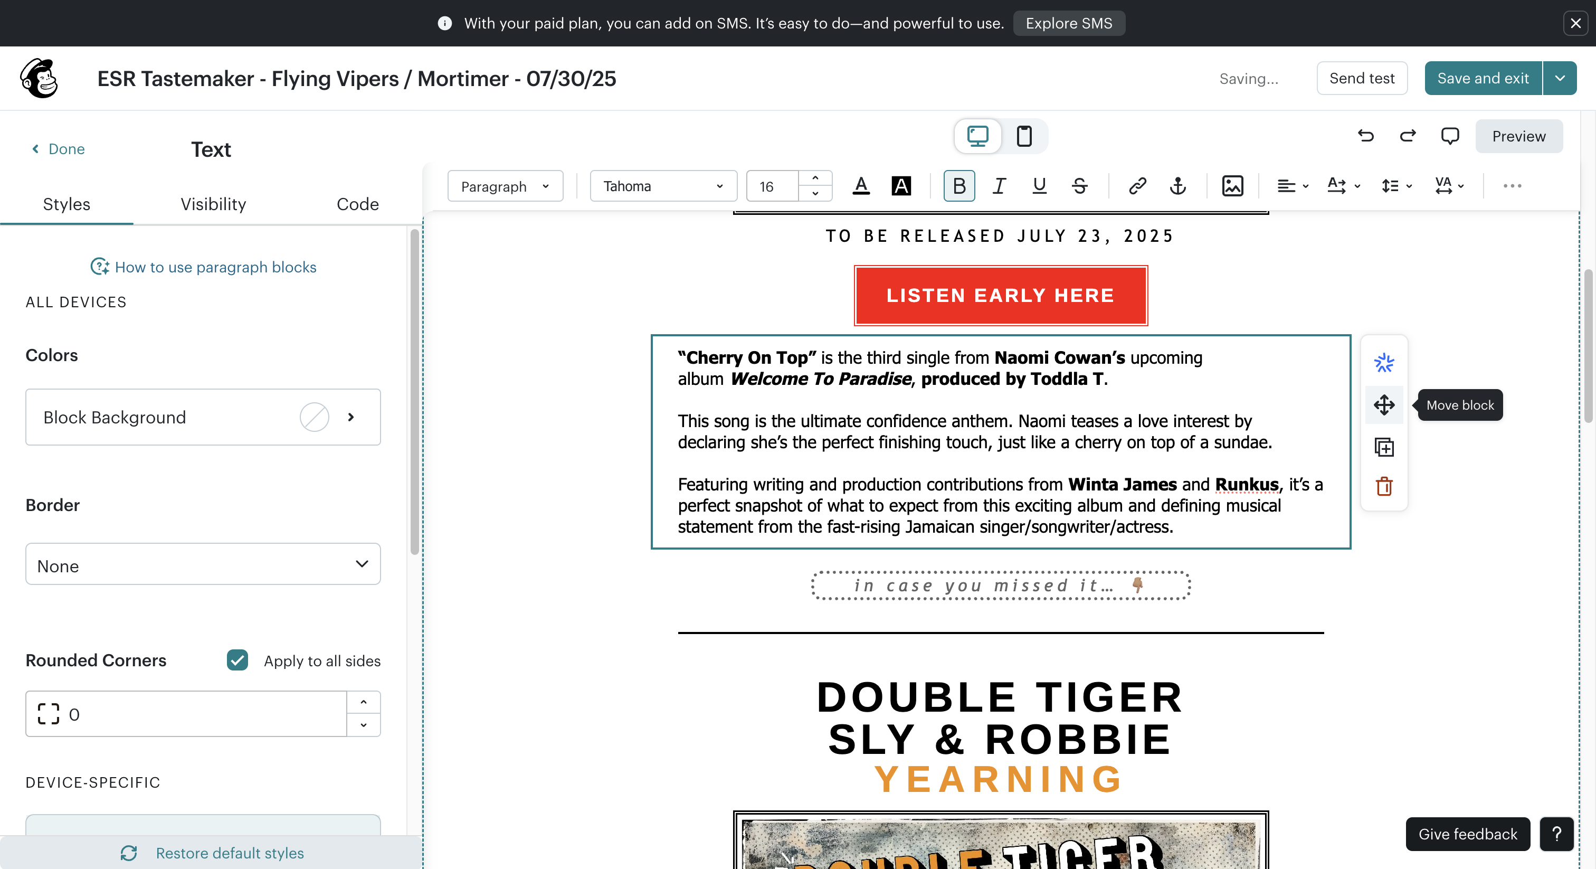Dismiss the SMS banner with X
Image resolution: width=1596 pixels, height=869 pixels.
(1575, 23)
